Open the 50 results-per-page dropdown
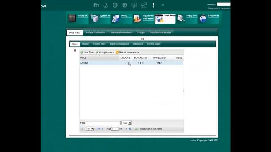Image resolution: width=271 pixels, height=152 pixels. point(90,129)
